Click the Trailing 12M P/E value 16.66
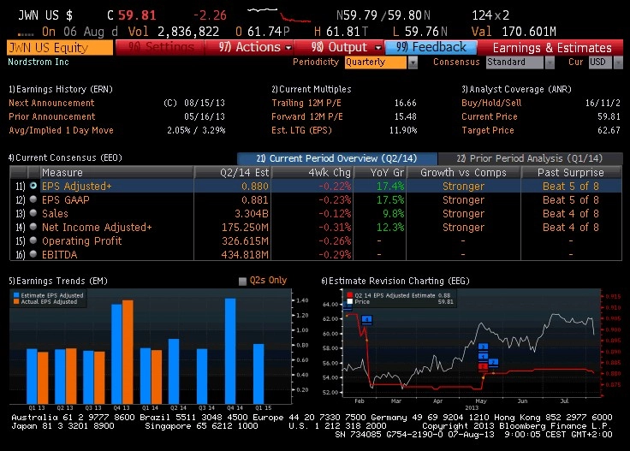The height and width of the screenshot is (451, 630). point(405,103)
